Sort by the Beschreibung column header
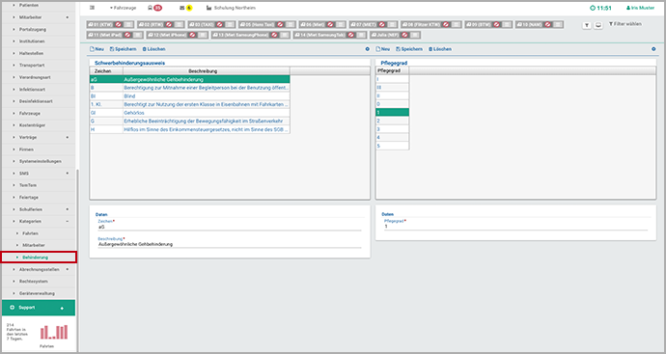The image size is (666, 354). pyautogui.click(x=207, y=71)
